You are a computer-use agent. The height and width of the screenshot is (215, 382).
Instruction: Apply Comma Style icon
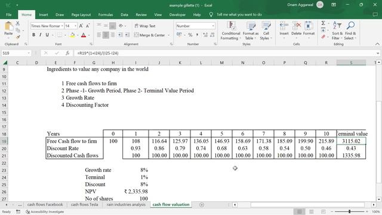pos(197,35)
